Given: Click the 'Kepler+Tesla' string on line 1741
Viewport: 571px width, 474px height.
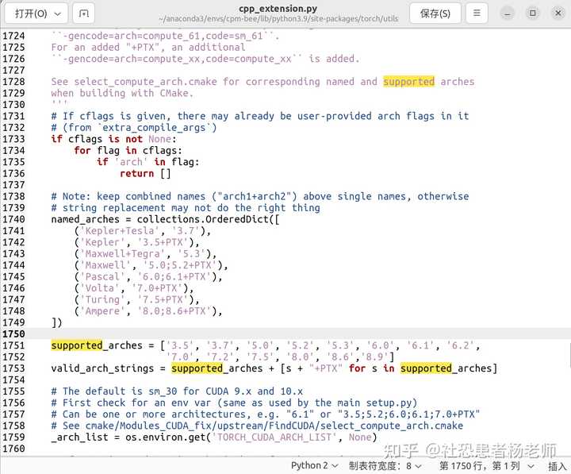Looking at the screenshot, I should coord(120,231).
